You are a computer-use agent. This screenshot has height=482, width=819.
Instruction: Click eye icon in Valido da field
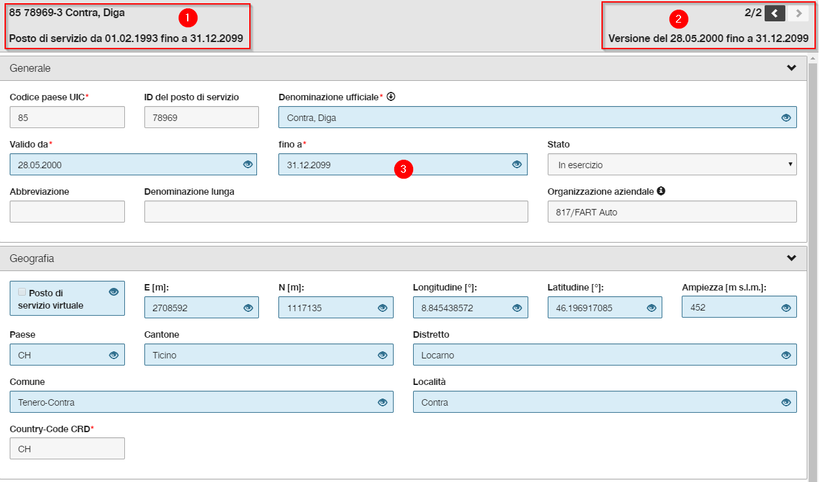(247, 164)
